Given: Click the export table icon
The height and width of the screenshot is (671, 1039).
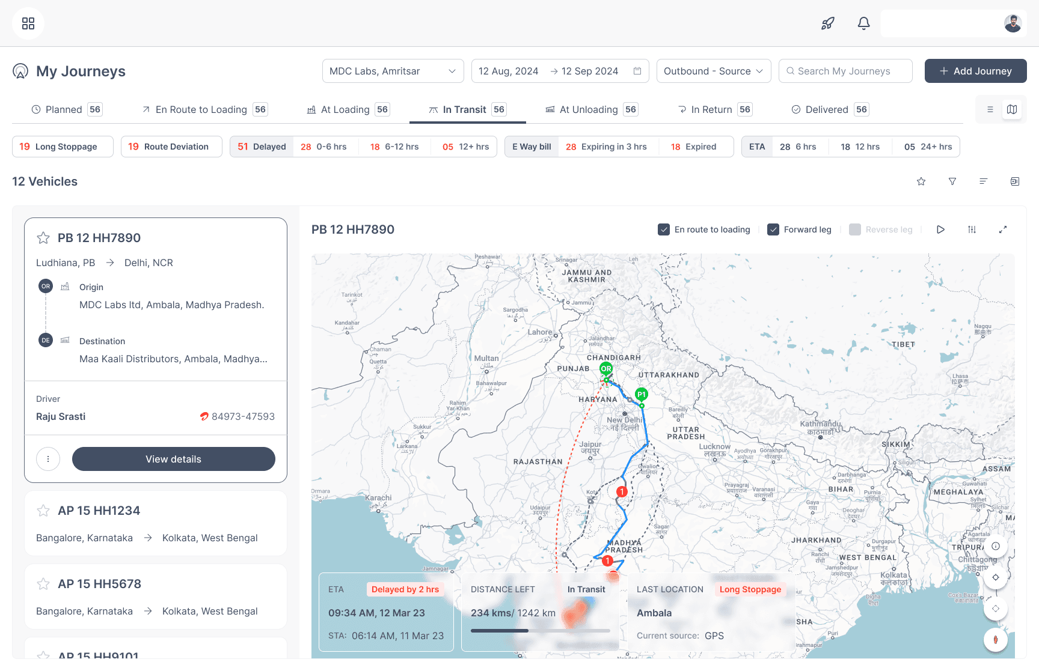Looking at the screenshot, I should [1015, 181].
